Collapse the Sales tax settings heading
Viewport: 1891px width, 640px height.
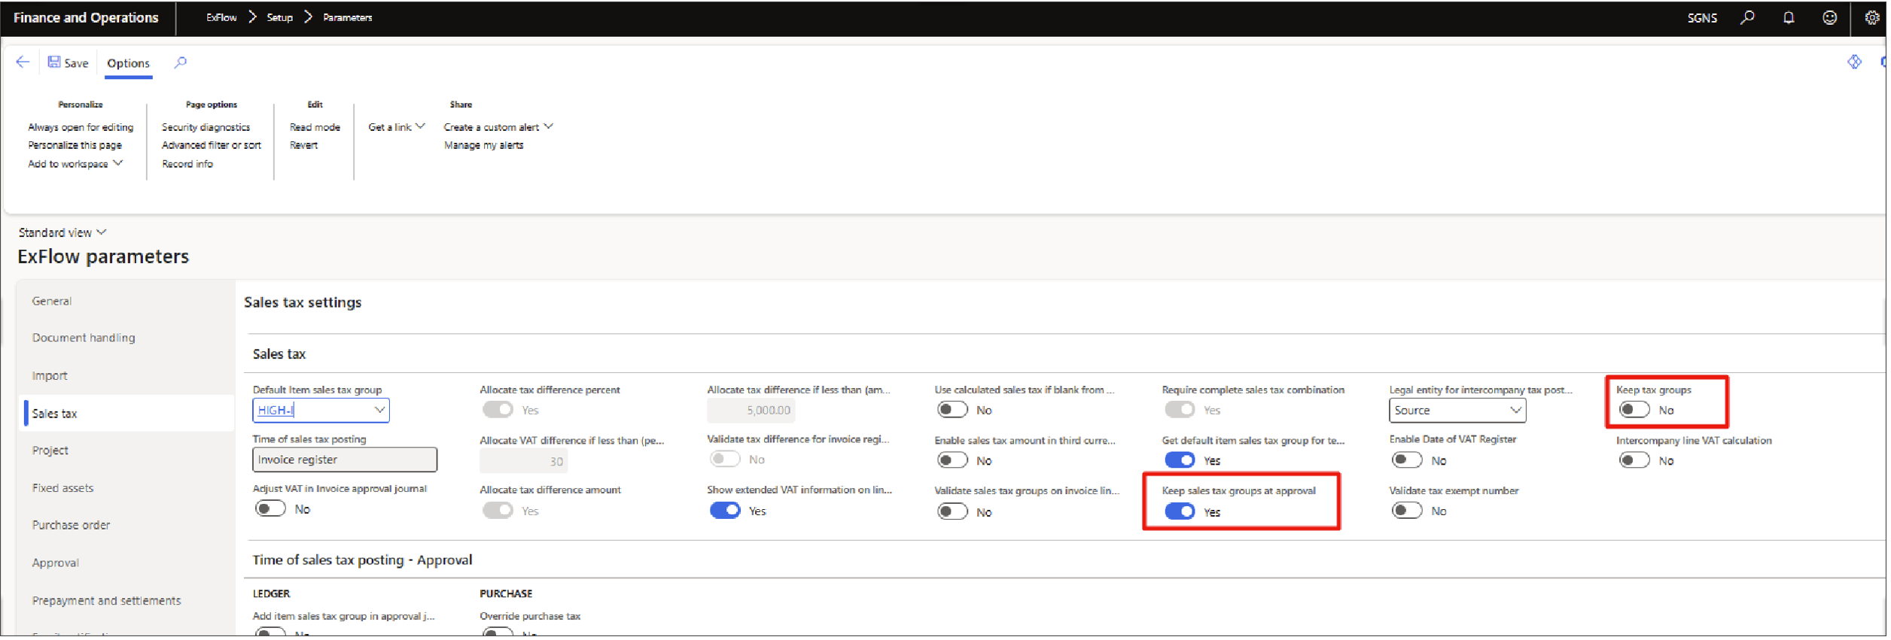point(303,303)
